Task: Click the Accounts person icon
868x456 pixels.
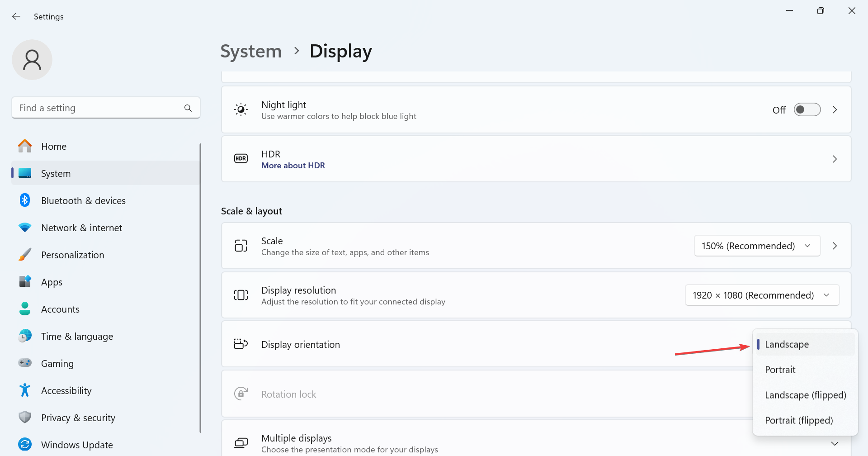Action: pyautogui.click(x=25, y=309)
